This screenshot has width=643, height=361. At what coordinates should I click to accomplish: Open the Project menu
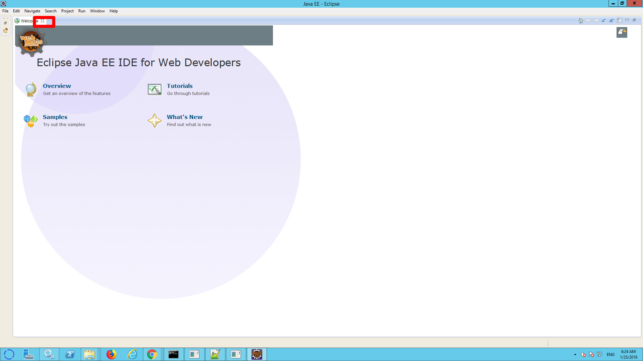click(67, 11)
